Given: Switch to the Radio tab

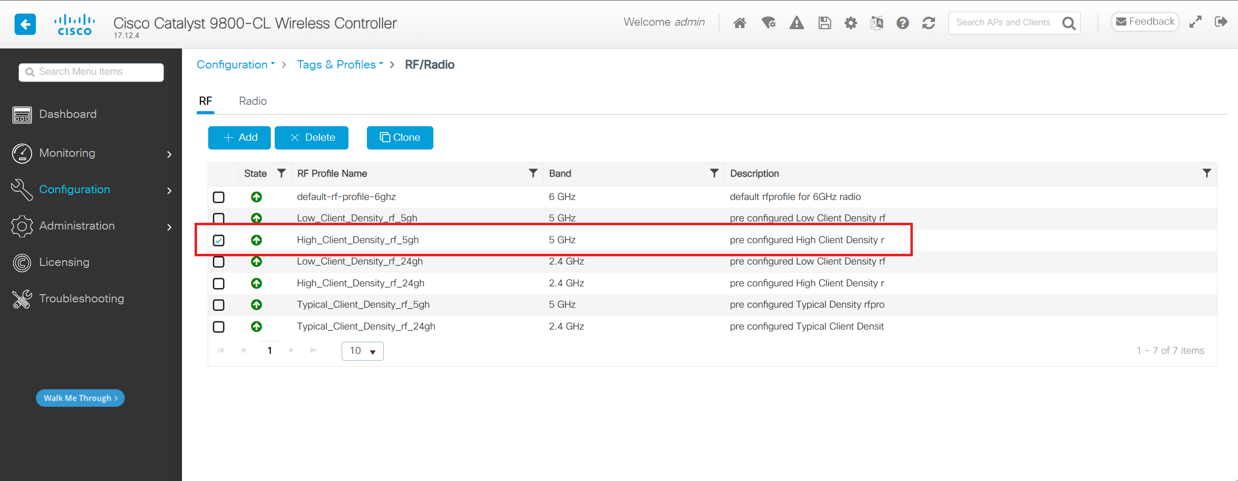Looking at the screenshot, I should point(253,101).
